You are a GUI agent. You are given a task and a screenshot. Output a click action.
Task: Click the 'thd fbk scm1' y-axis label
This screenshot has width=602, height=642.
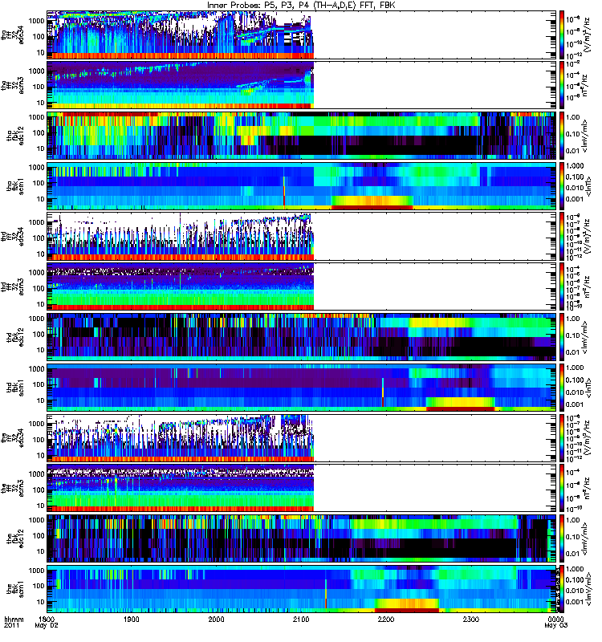(15, 388)
